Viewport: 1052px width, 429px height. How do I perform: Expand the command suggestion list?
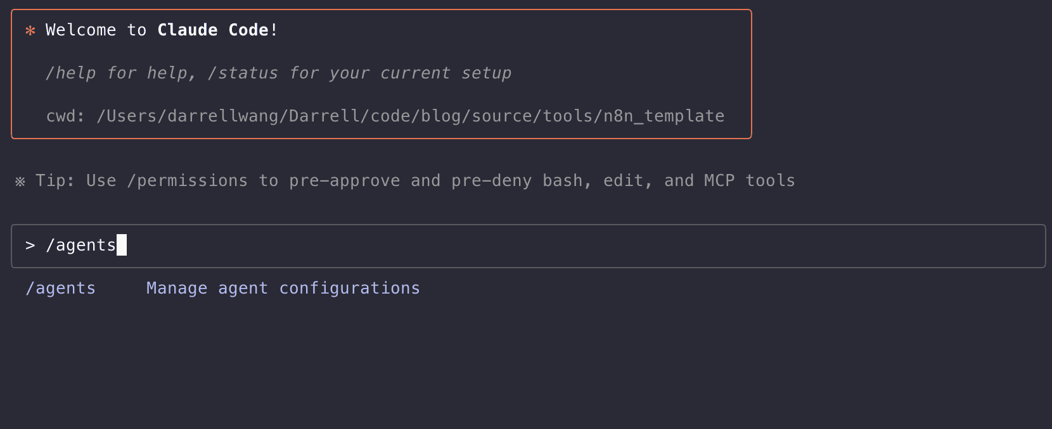pos(222,288)
